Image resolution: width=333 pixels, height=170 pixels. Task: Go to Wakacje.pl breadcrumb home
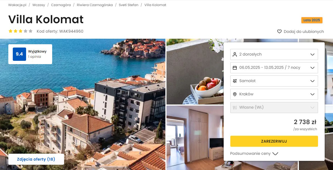tap(17, 5)
